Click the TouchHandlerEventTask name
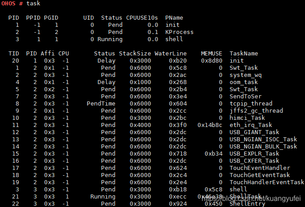Image resolution: width=305 pixels, height=207 pixels. pos(267,182)
